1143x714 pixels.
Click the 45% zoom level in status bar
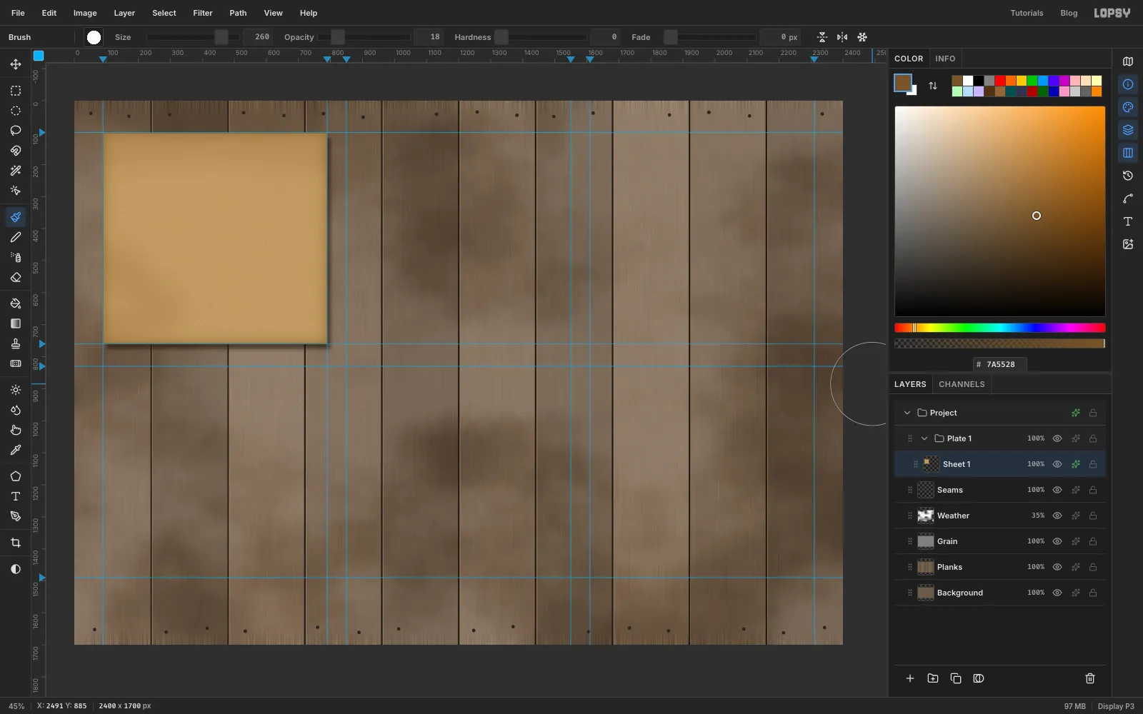pyautogui.click(x=16, y=706)
